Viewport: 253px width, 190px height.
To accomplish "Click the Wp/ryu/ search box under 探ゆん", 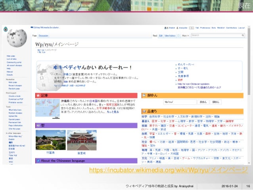I will pos(180,102).
